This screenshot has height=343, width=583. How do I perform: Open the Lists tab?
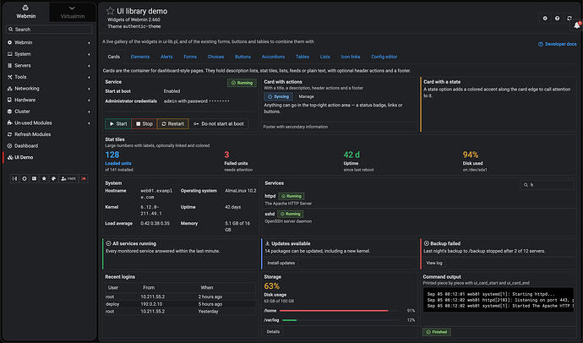pyautogui.click(x=325, y=57)
